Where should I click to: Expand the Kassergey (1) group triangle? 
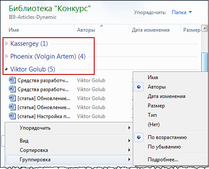pos(6,44)
